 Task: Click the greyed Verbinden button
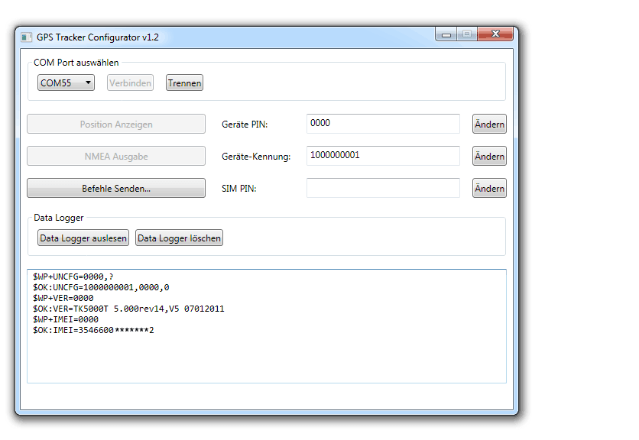click(x=130, y=82)
